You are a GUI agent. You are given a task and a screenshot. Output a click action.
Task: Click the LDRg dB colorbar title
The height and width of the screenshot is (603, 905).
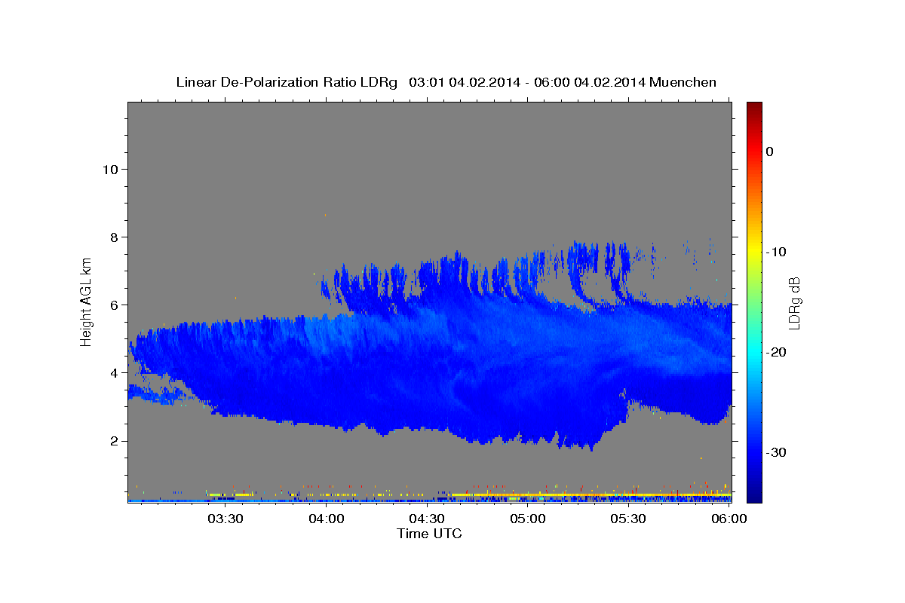click(794, 303)
